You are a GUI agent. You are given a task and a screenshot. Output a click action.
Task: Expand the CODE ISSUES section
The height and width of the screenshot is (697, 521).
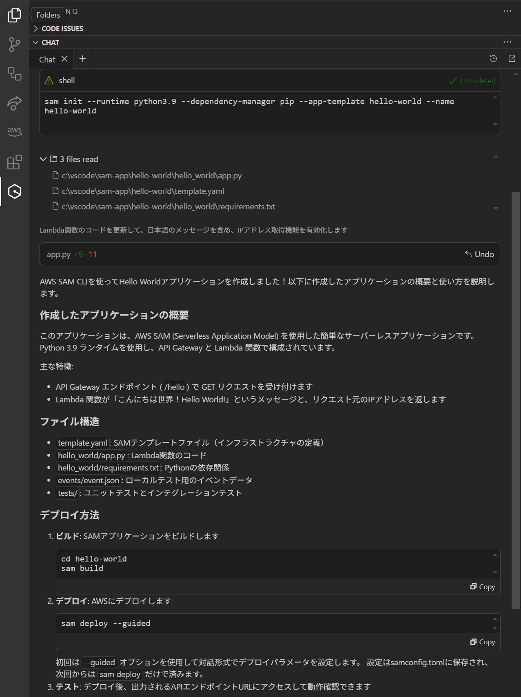point(62,29)
